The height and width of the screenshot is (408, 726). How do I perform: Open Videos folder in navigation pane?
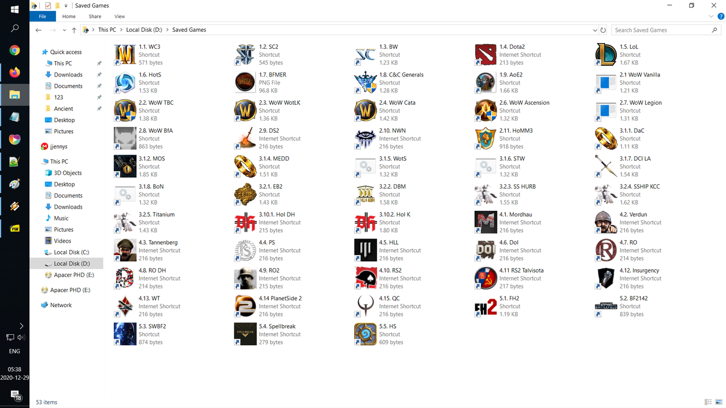(x=62, y=241)
